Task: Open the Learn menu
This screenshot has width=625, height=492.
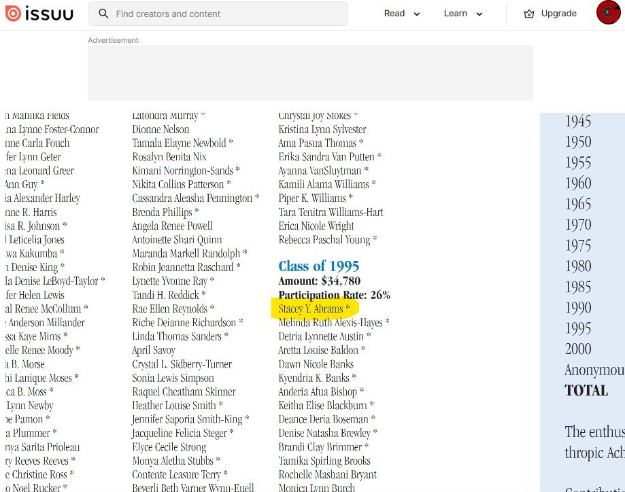Action: pyautogui.click(x=456, y=14)
